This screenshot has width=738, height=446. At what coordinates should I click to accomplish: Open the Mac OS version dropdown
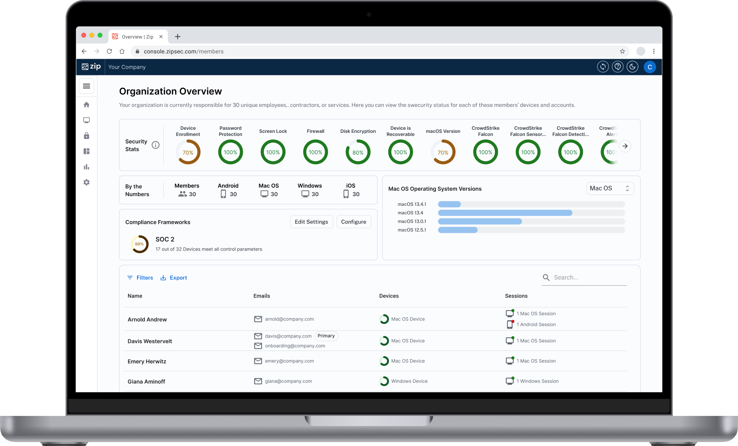[610, 188]
